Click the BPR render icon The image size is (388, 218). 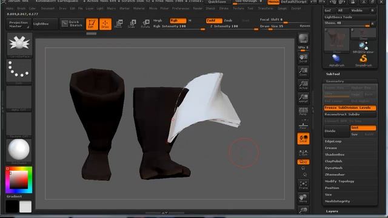pos(303,39)
